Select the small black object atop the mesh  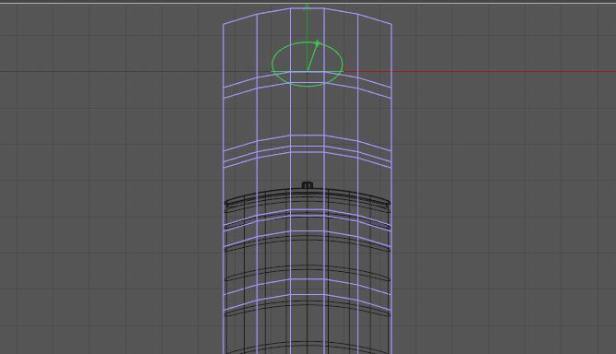pos(308,185)
